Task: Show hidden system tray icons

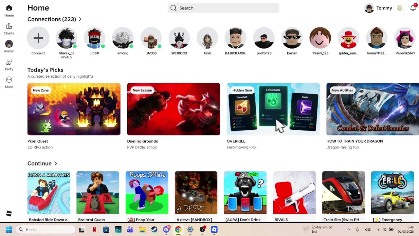Action: [349, 229]
